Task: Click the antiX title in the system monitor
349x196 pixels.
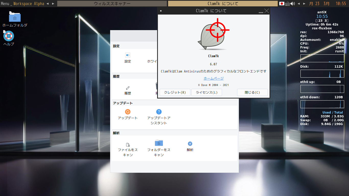Action: coord(322,12)
